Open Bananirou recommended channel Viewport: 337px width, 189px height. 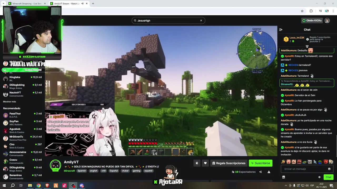pos(22,177)
